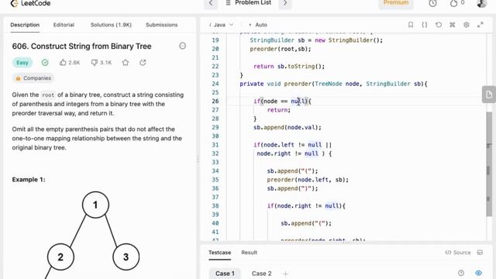Click the streak fire icon
The width and height of the screenshot is (496, 279).
point(453,3)
